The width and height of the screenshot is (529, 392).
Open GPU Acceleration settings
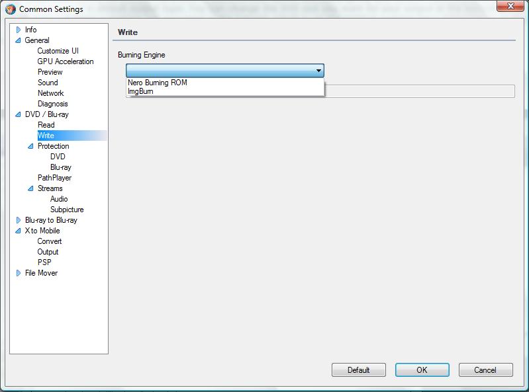click(x=66, y=61)
